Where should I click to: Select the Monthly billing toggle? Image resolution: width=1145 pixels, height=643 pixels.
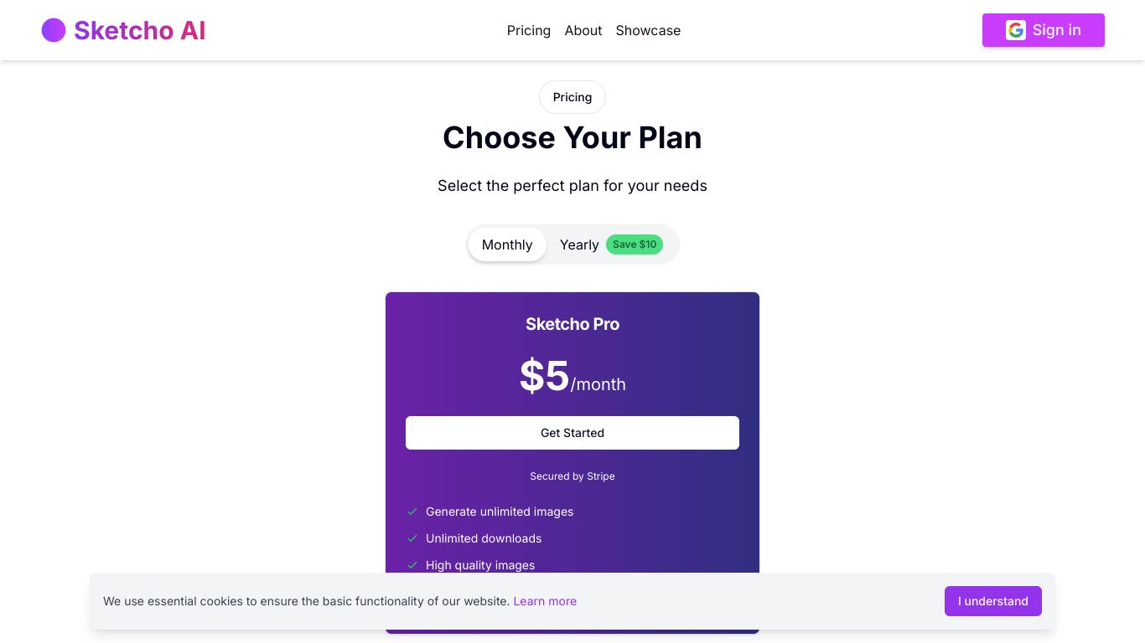pos(507,244)
